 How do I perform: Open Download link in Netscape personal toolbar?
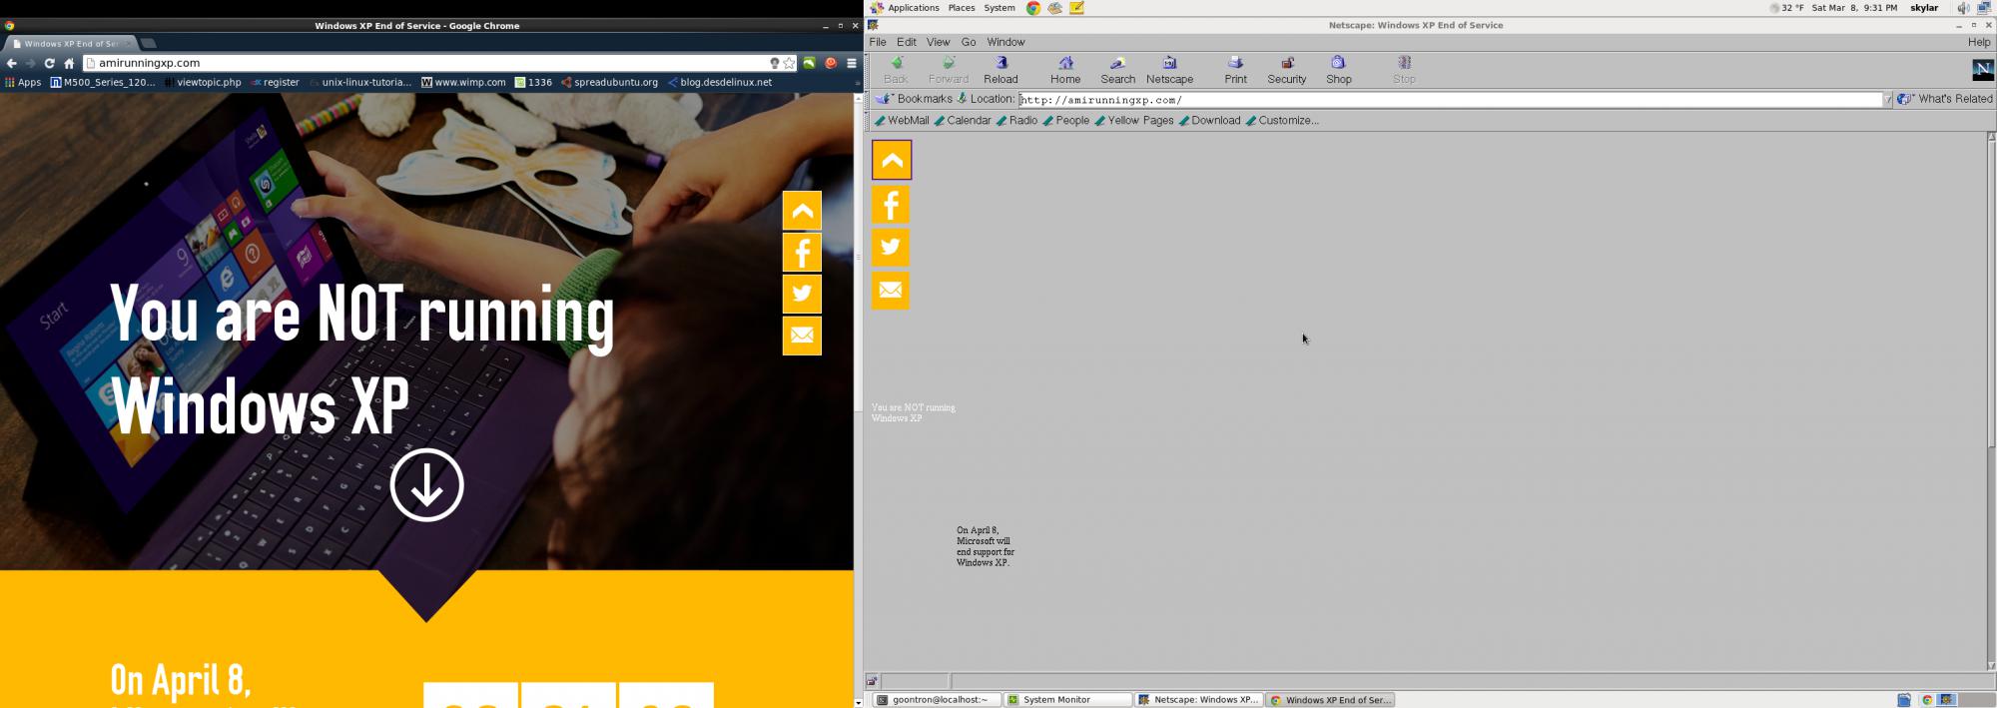pyautogui.click(x=1209, y=121)
